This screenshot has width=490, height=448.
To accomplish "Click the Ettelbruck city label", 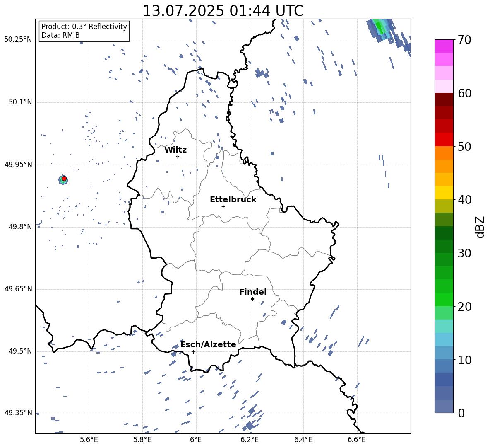I will [x=233, y=200].
